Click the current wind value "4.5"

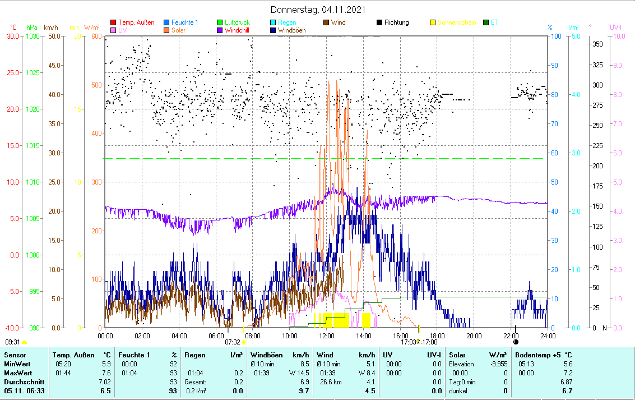tap(370, 390)
